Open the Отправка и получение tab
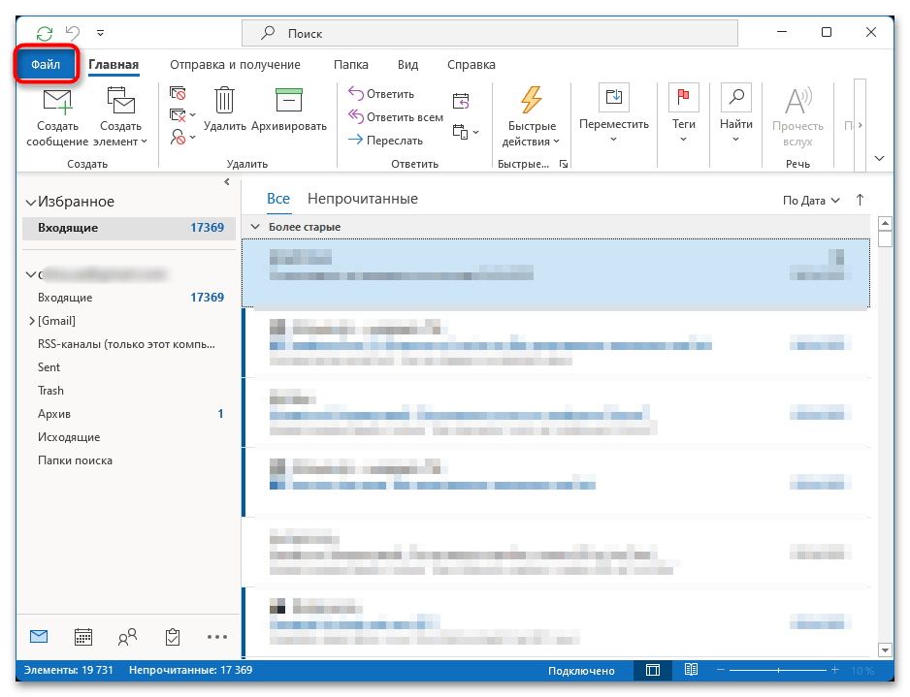This screenshot has width=910, height=697. click(x=235, y=64)
